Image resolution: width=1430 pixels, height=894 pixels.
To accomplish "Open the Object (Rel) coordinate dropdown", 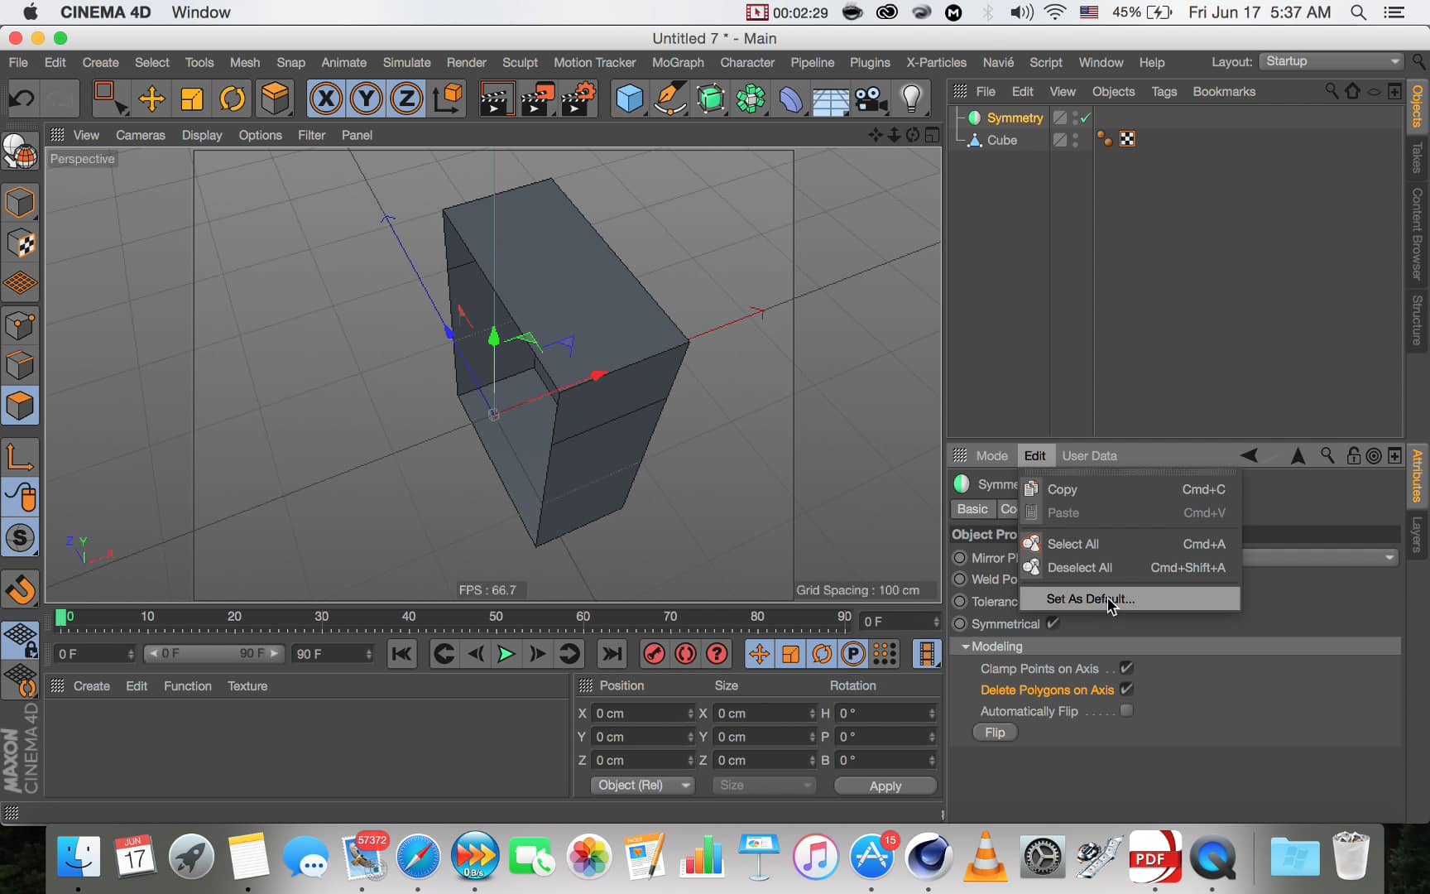I will (x=641, y=785).
